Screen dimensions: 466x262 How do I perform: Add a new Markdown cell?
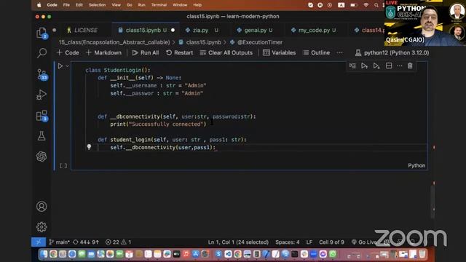103,52
